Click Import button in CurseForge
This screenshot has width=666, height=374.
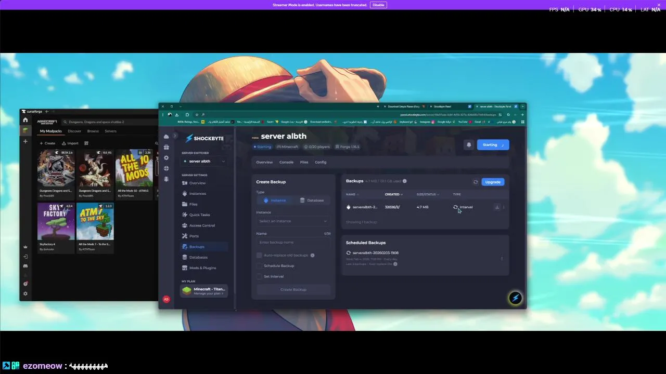[x=70, y=143]
